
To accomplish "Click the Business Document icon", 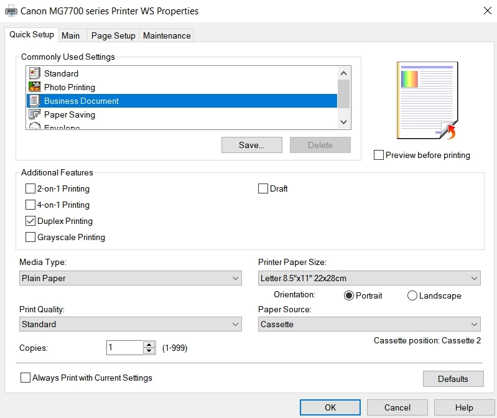I will 34,101.
